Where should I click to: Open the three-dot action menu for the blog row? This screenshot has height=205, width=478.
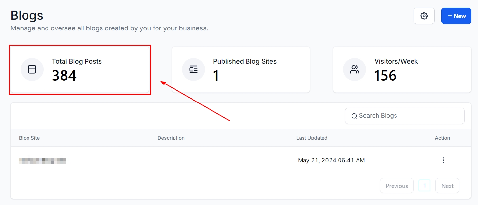pyautogui.click(x=443, y=160)
